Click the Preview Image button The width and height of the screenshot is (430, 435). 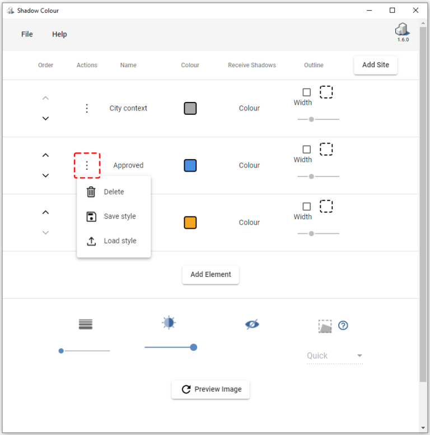pos(211,390)
